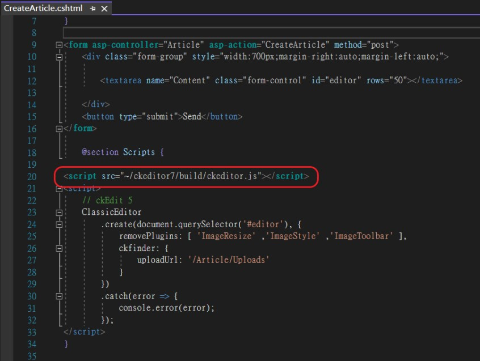Click the closing brace on line 34
The height and width of the screenshot is (361, 480).
[66, 344]
